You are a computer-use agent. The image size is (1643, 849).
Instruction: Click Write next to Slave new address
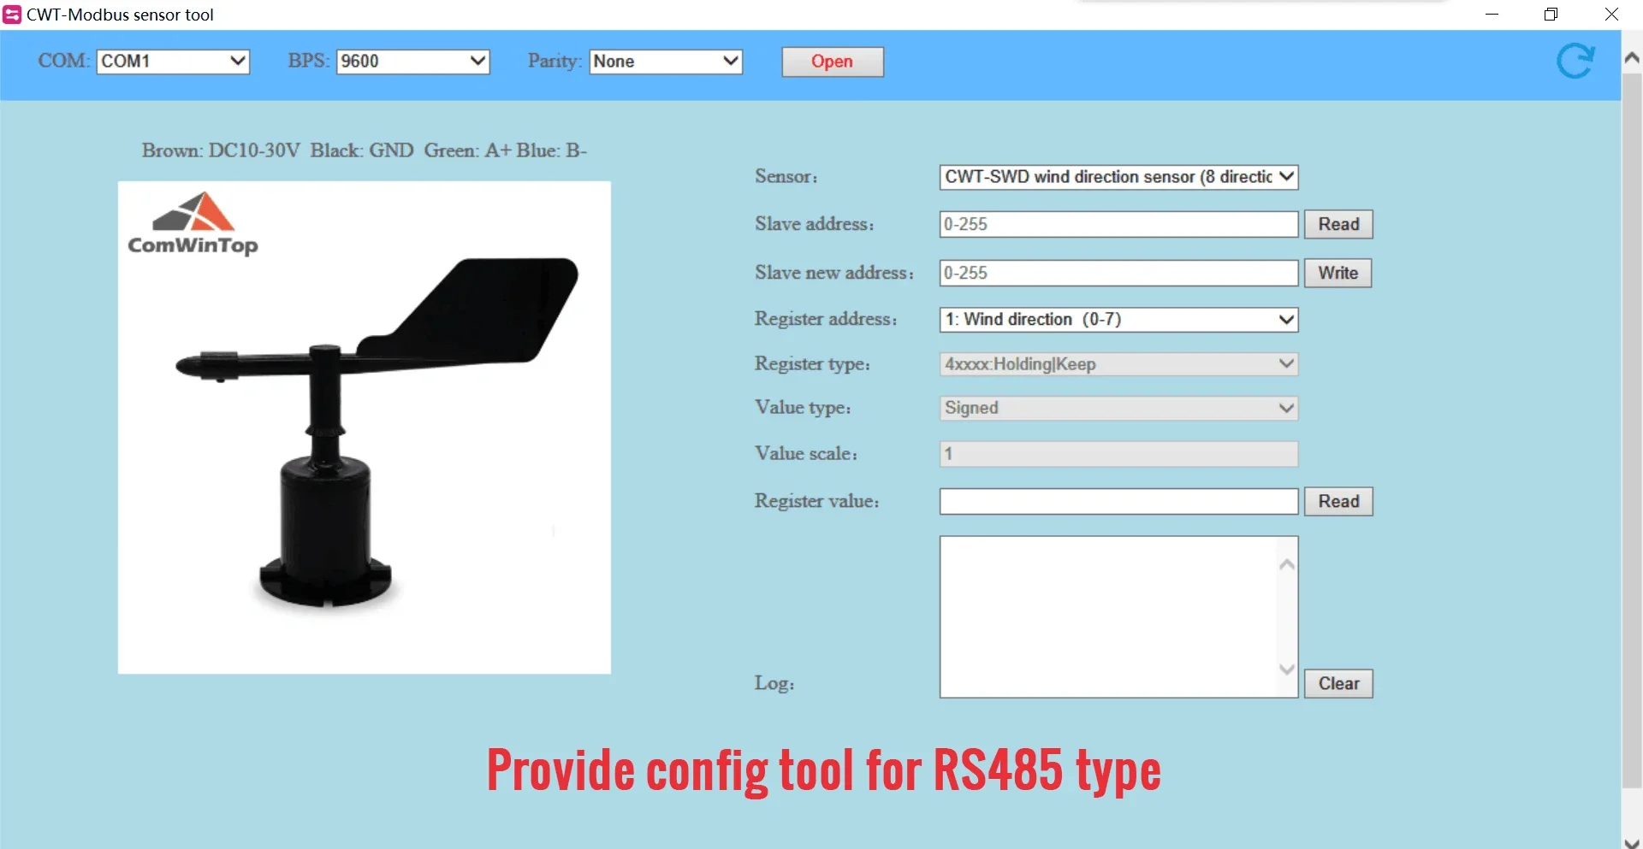pyautogui.click(x=1338, y=273)
